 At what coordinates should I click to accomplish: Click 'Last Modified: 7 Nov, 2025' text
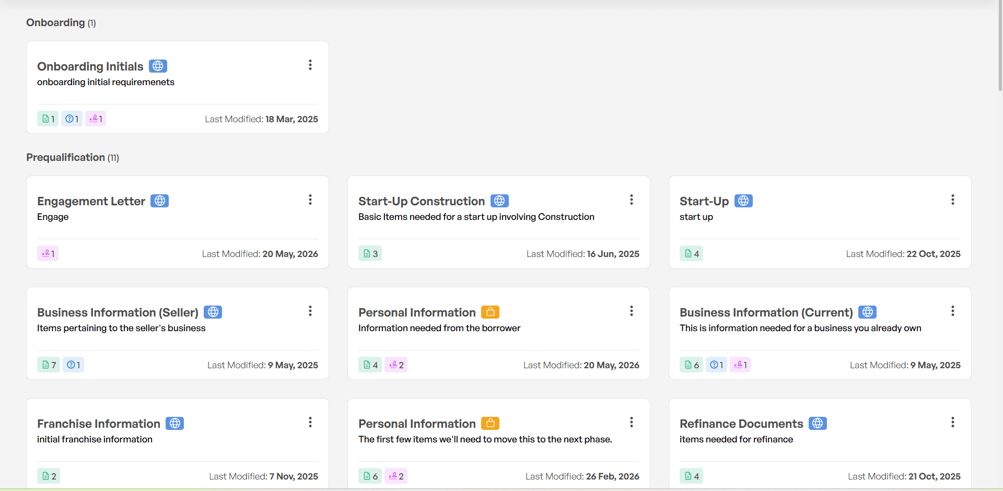tap(263, 476)
